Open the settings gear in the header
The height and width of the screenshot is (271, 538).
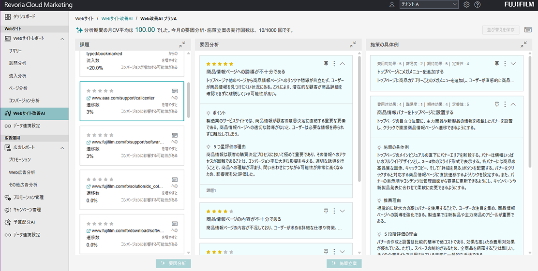coord(466,4)
